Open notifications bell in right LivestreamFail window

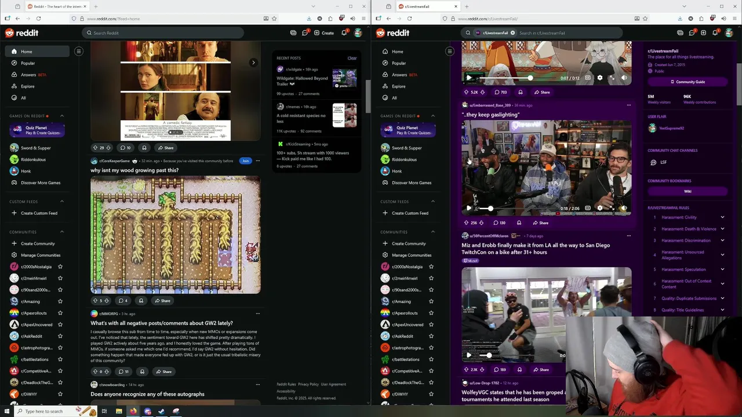pos(715,33)
